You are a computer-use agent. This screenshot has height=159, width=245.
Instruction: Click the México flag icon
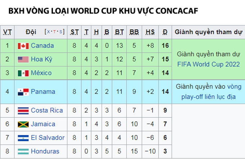23,73
